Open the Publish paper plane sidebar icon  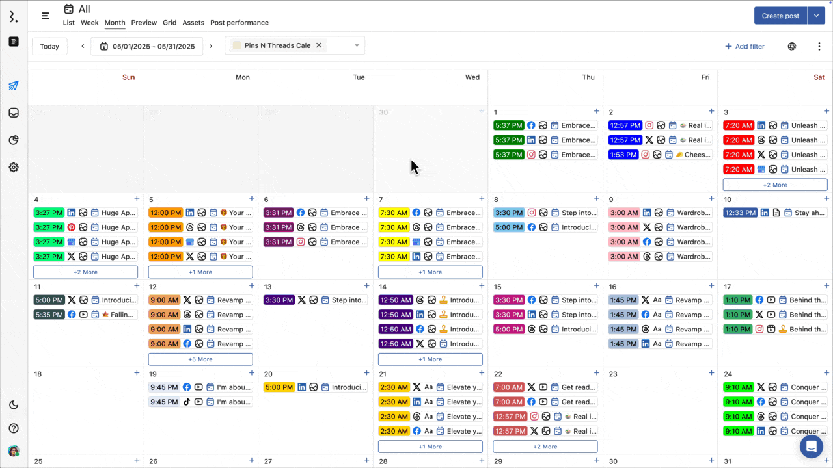pyautogui.click(x=14, y=86)
